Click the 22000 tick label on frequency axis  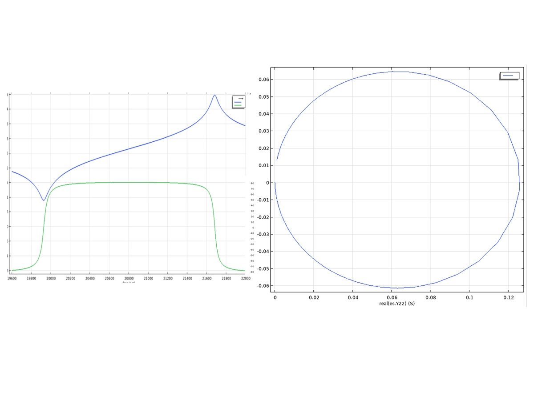point(245,278)
